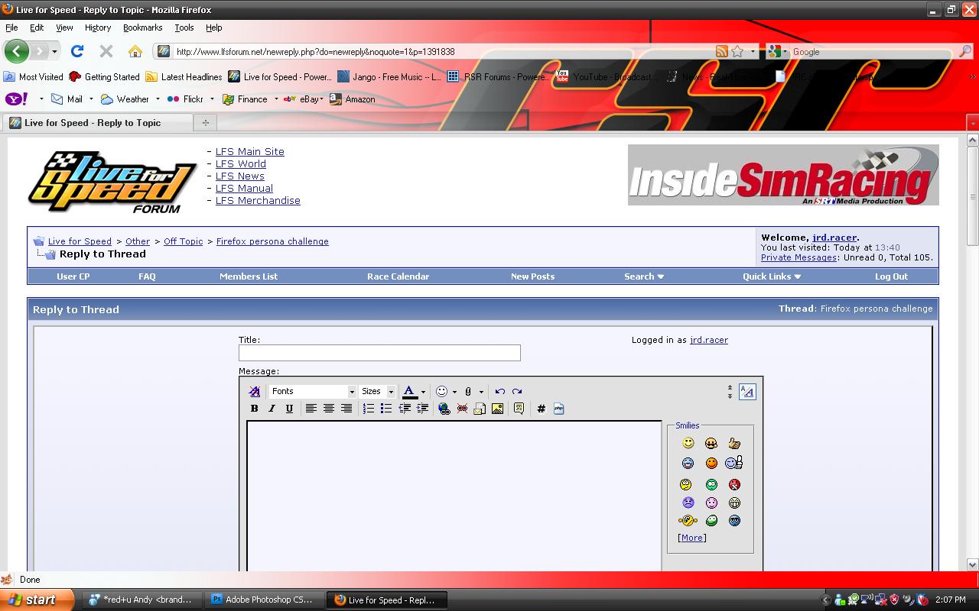Wrap selection in PHP tags

coord(558,409)
